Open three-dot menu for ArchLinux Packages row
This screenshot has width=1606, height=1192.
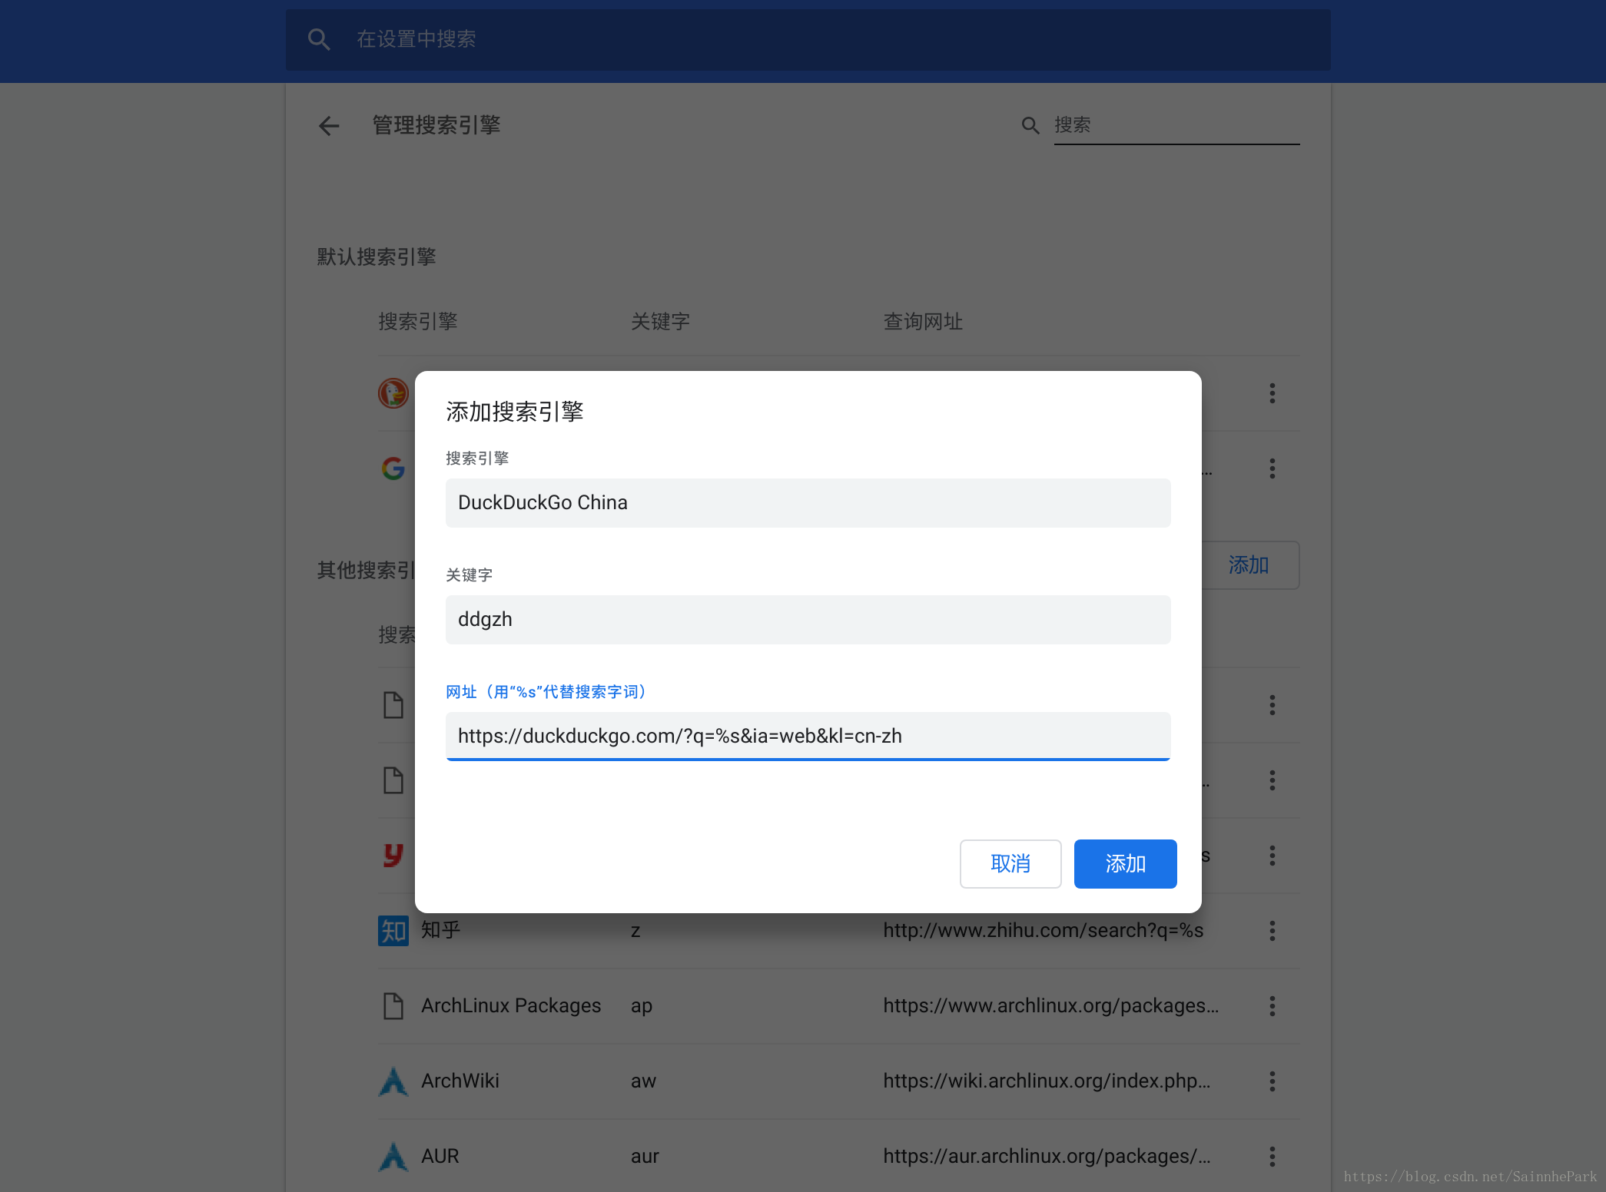pyautogui.click(x=1273, y=1006)
